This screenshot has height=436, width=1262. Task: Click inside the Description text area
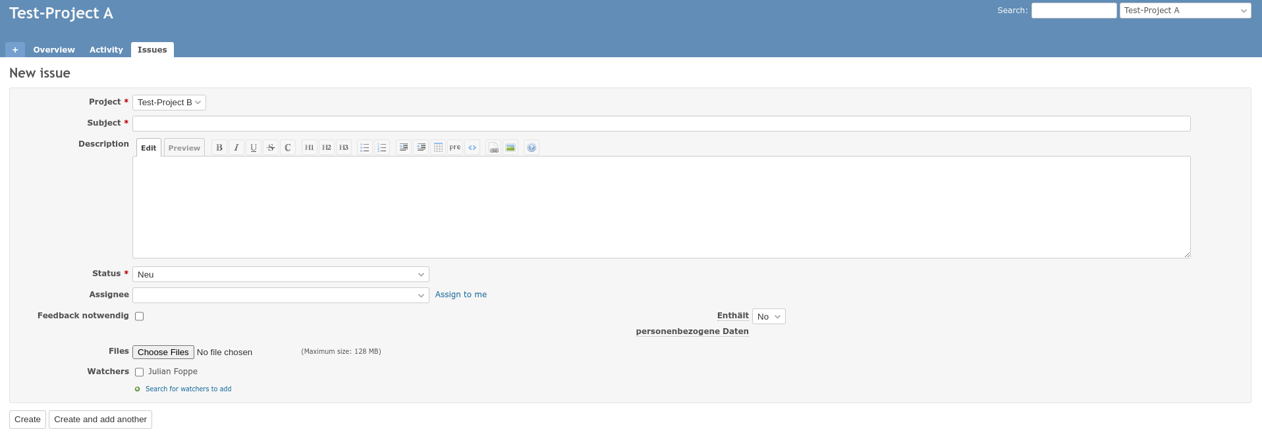click(x=661, y=207)
